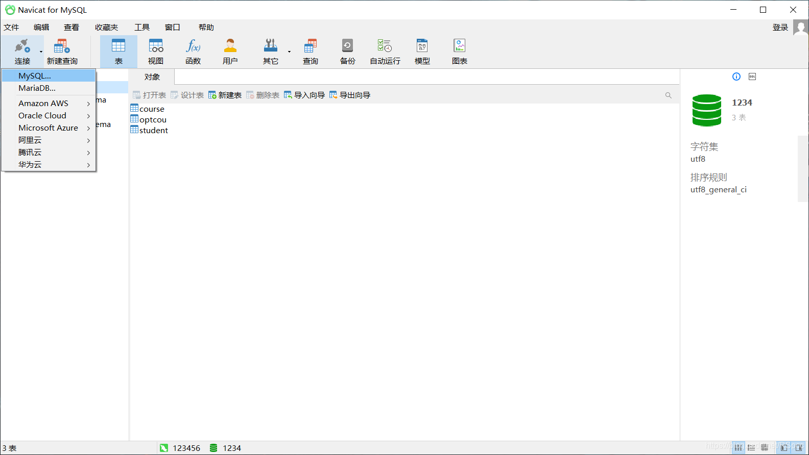Click the 连接 (Connection) plug icon
The image size is (809, 455).
click(x=22, y=46)
